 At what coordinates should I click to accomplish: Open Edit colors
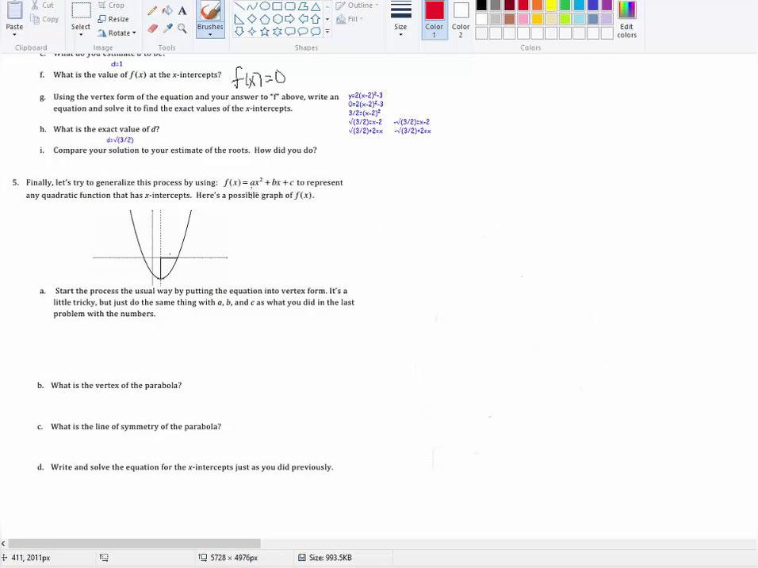626,19
